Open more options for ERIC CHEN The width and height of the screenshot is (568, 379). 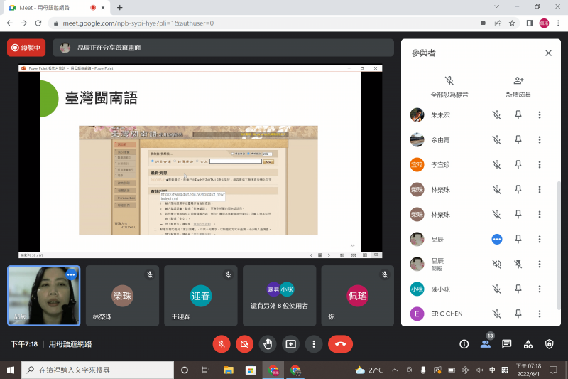[x=540, y=314]
